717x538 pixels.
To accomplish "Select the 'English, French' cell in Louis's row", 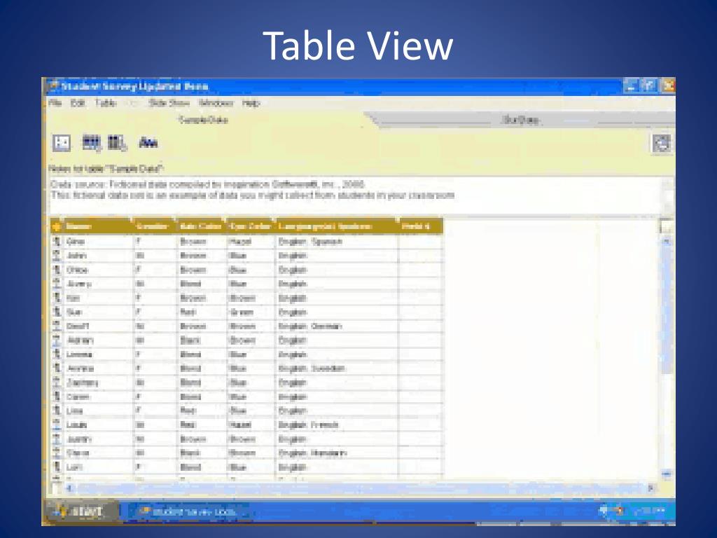I will coord(336,425).
